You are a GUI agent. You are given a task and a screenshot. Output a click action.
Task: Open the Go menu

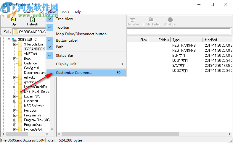pyautogui.click(x=41, y=12)
